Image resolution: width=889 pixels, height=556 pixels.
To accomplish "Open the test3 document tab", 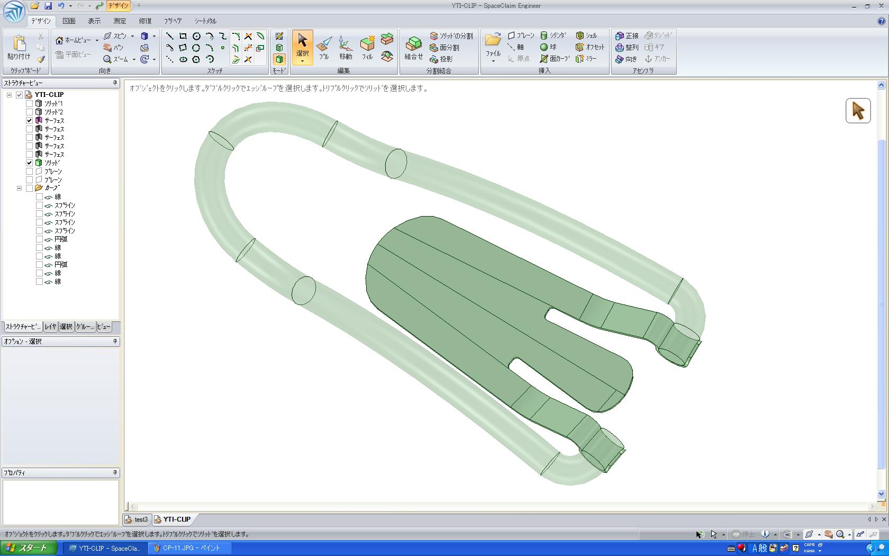I will [x=137, y=519].
